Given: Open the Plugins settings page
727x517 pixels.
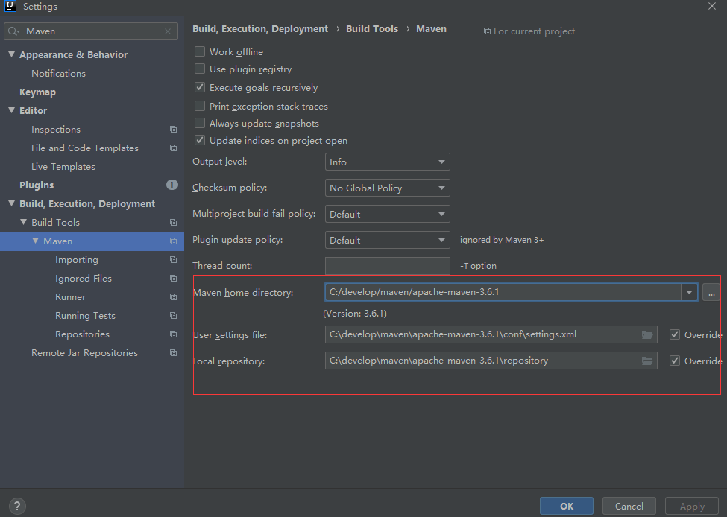Looking at the screenshot, I should tap(37, 185).
